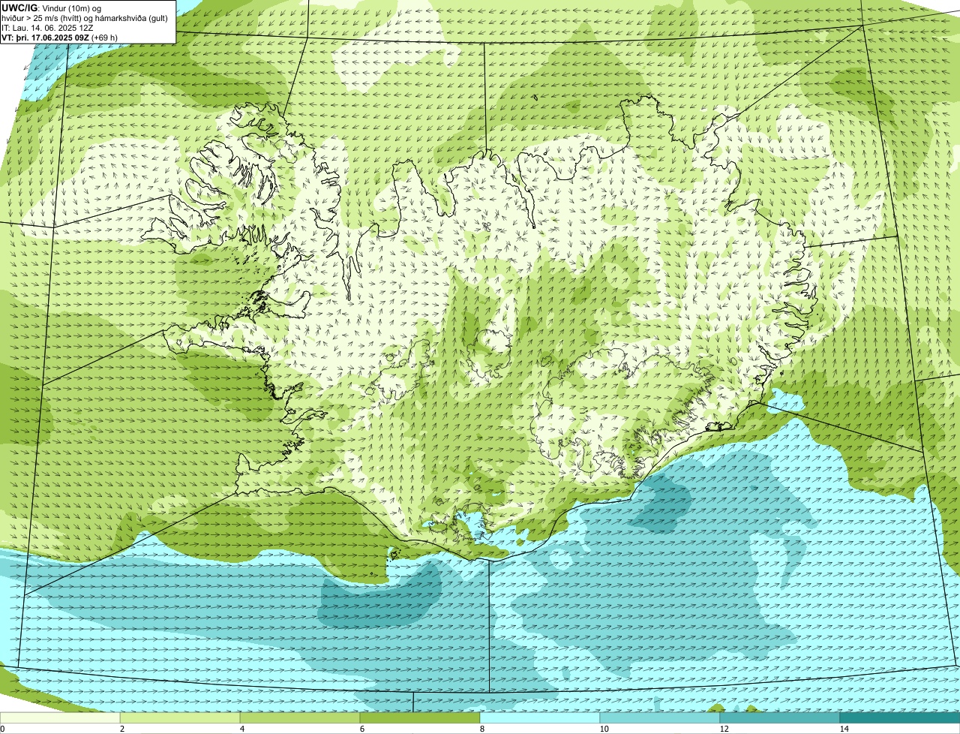Click the scale label "10"
960x734 pixels.
point(604,729)
